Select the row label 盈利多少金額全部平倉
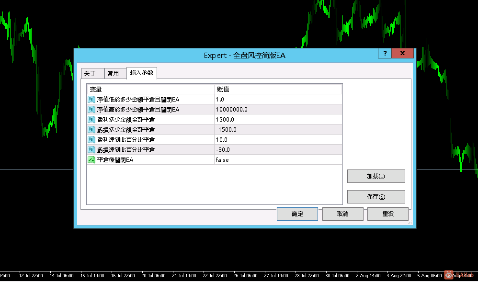This screenshot has height=282, width=478. (x=126, y=120)
